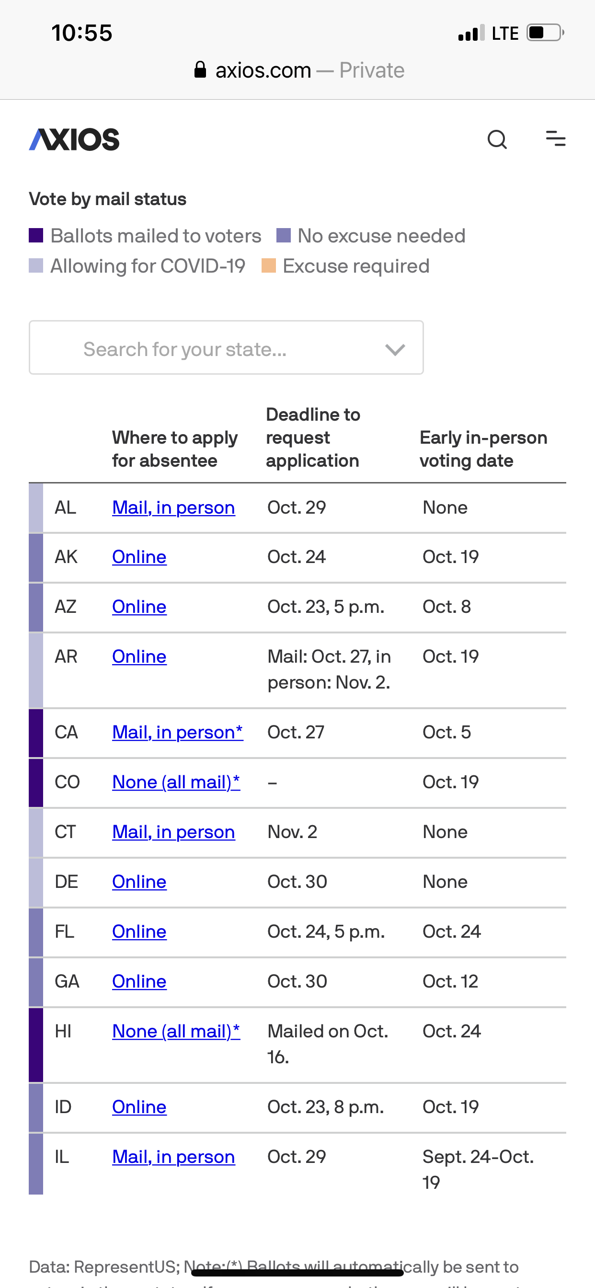Tap the padlock icon in address bar

coord(200,69)
